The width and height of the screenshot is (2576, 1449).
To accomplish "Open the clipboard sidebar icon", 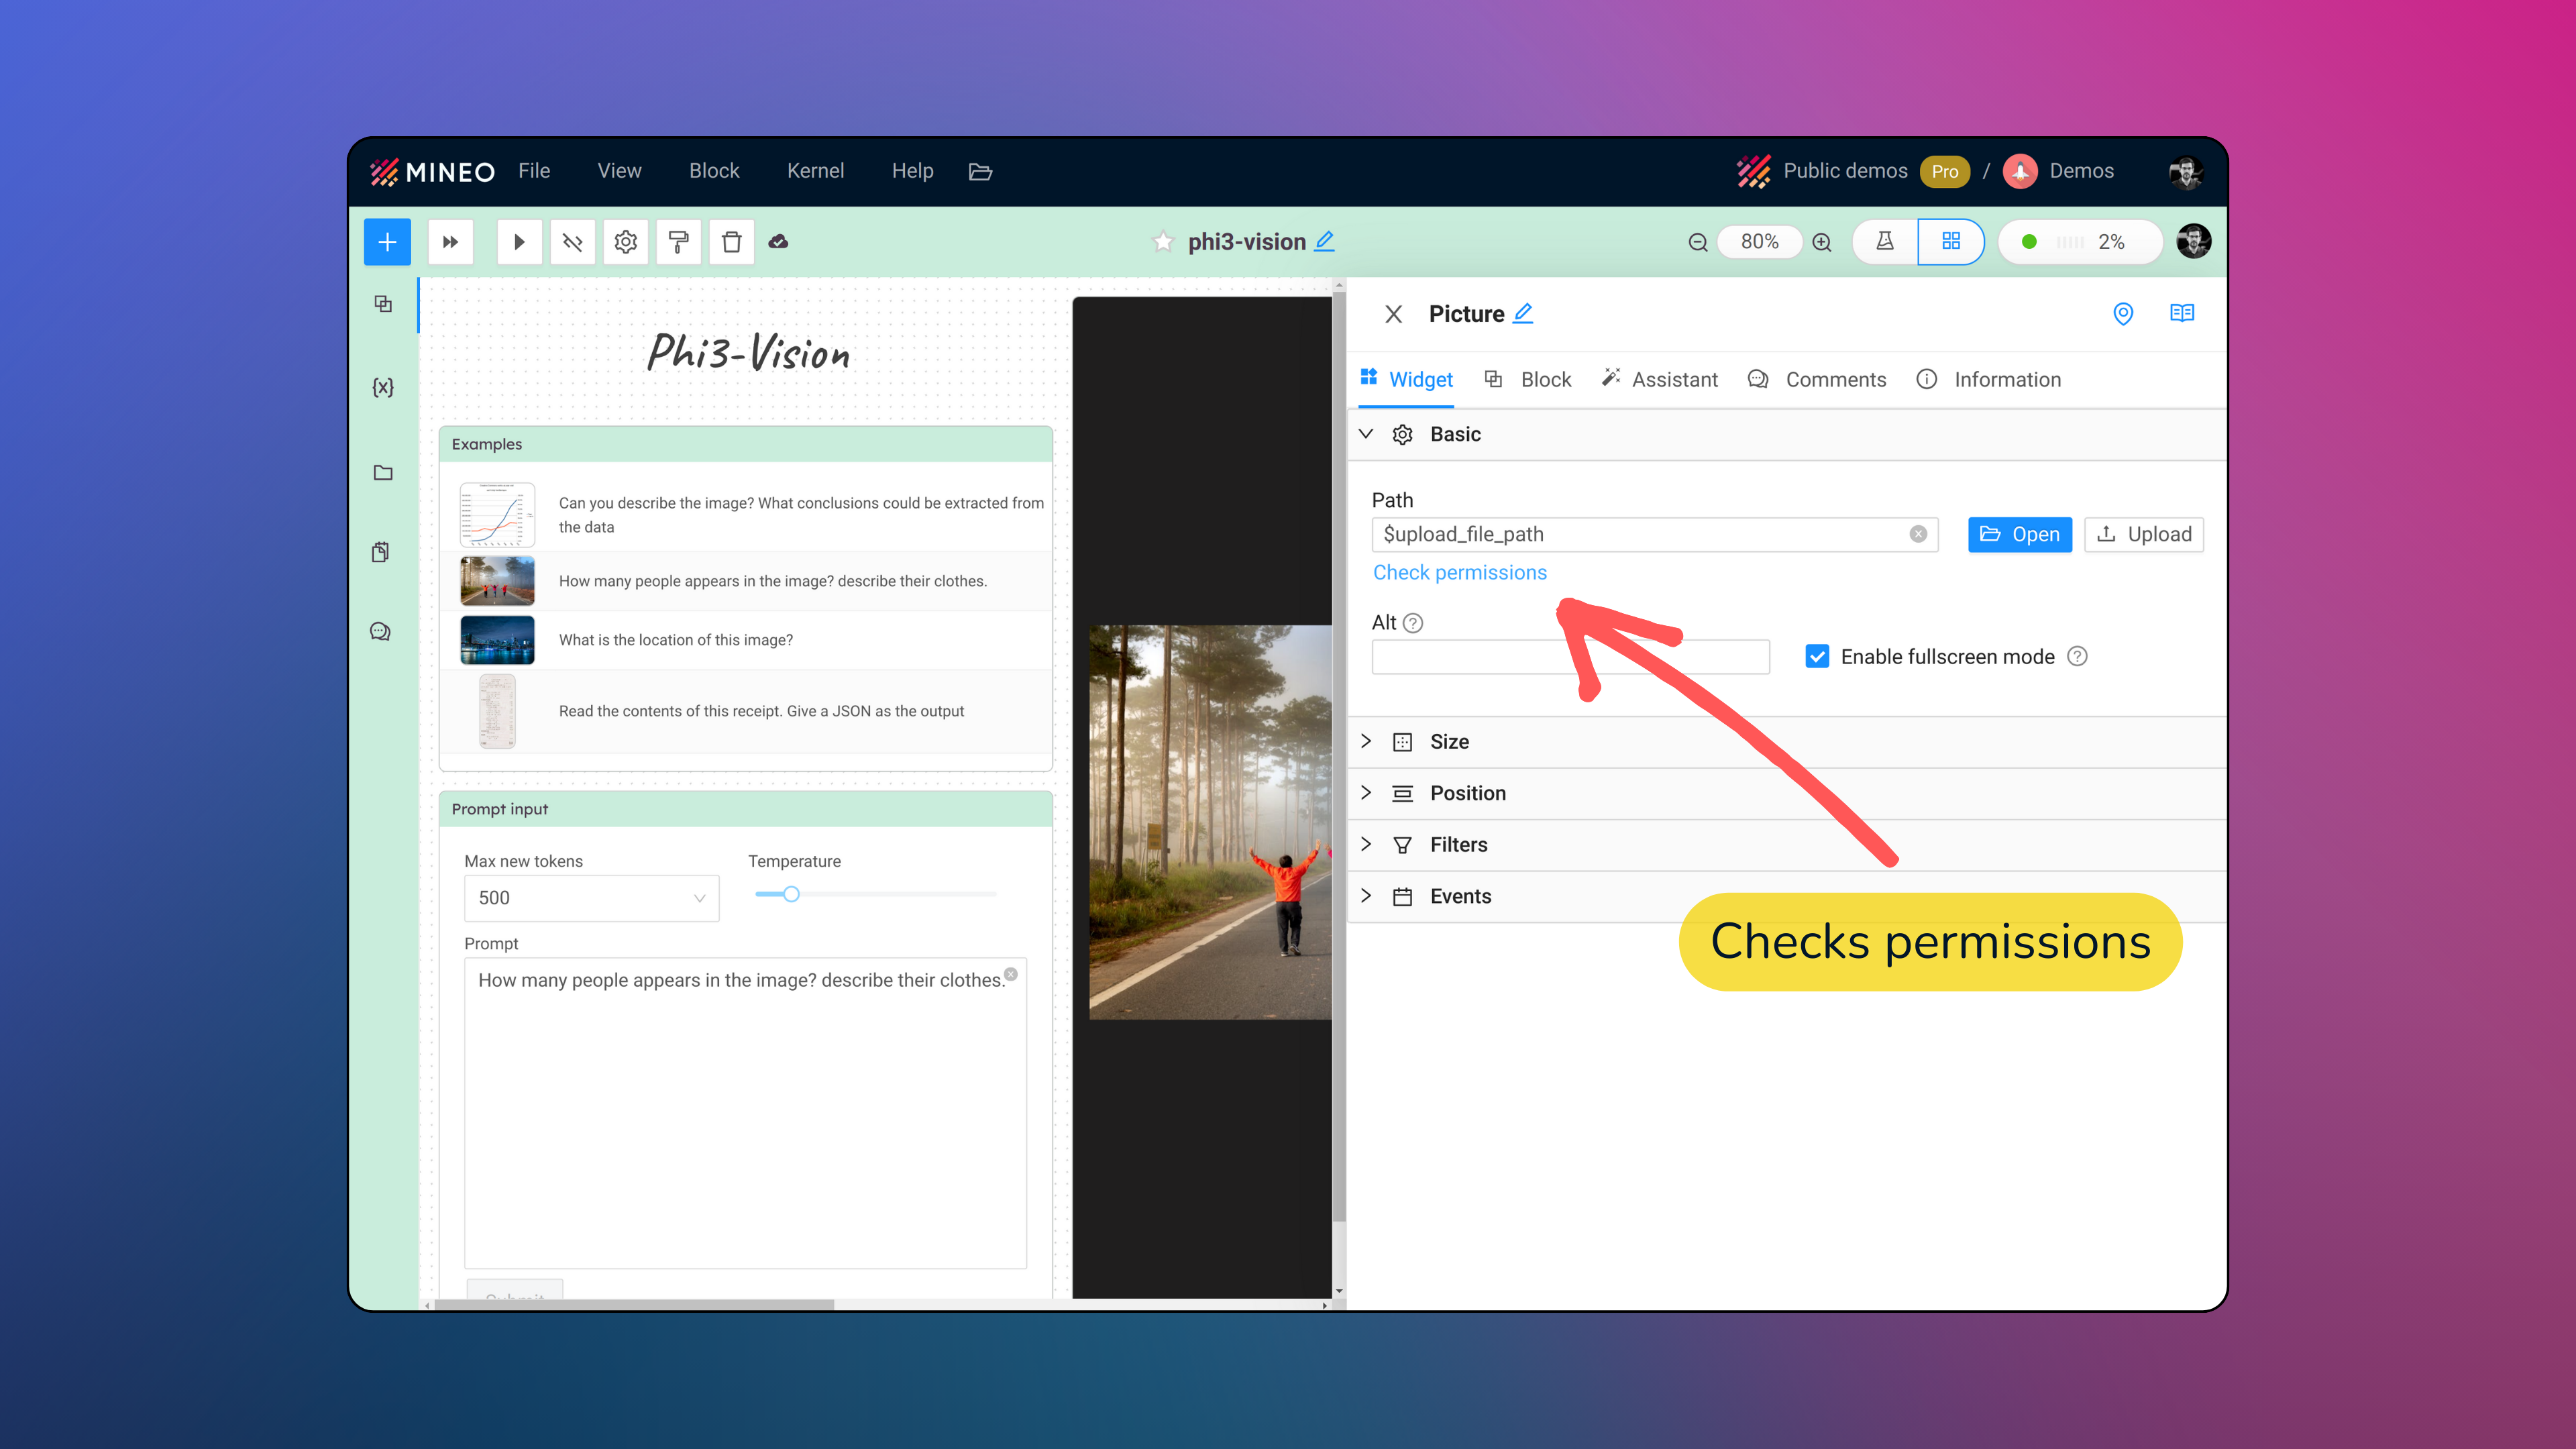I will [x=381, y=552].
